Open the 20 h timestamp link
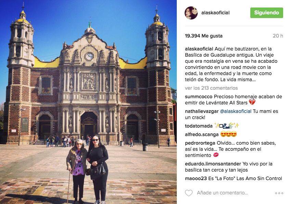 click(278, 36)
